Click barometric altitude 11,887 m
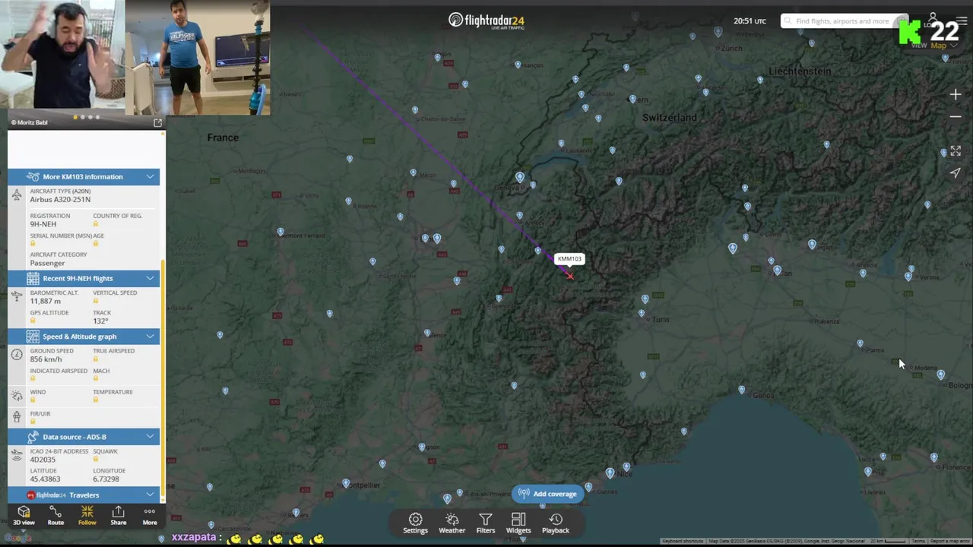 click(46, 302)
